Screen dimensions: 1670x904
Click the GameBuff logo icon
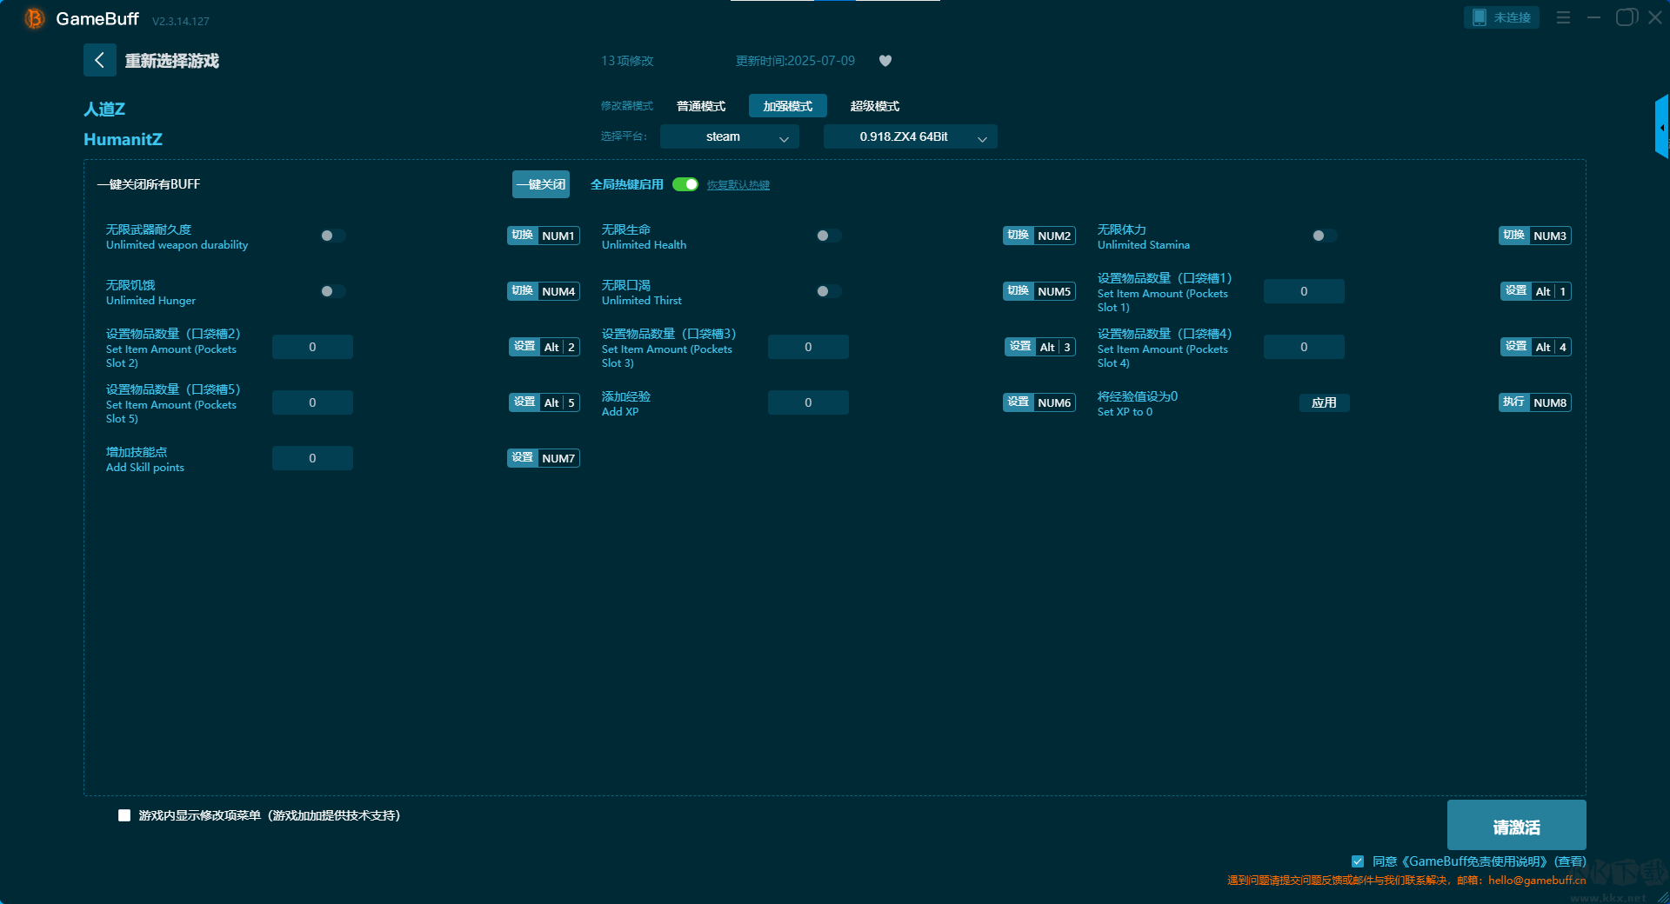point(35,18)
